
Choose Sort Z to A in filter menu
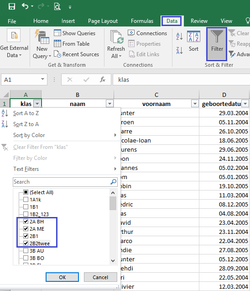pyautogui.click(x=26, y=124)
